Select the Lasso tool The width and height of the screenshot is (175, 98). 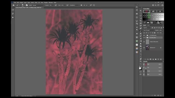(x=141, y=16)
